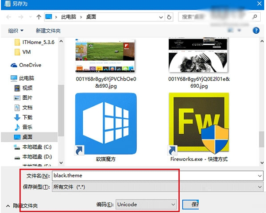Click the refresh icon beside the address bar
This screenshot has height=213, width=266.
pos(170,17)
